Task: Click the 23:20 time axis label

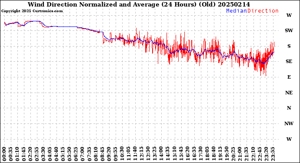Action: point(266,154)
